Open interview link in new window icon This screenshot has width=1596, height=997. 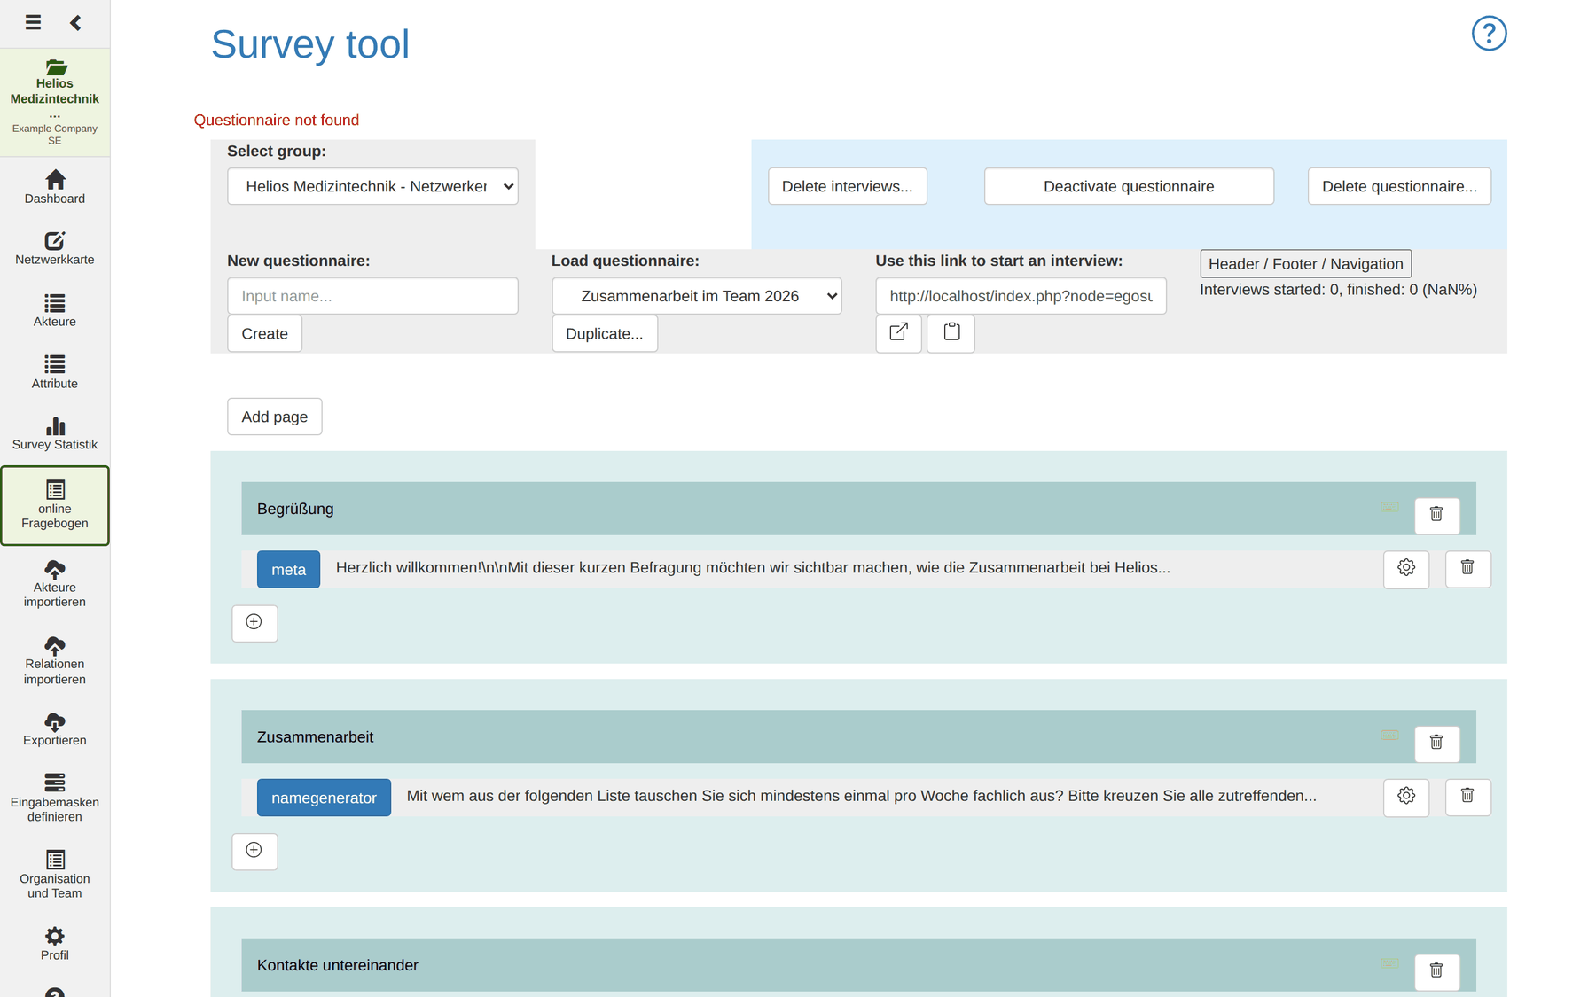point(898,333)
